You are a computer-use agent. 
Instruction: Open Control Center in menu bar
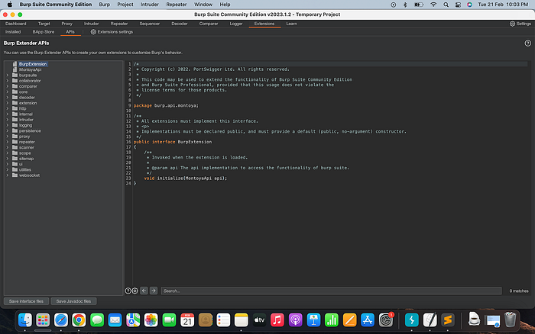(458, 5)
